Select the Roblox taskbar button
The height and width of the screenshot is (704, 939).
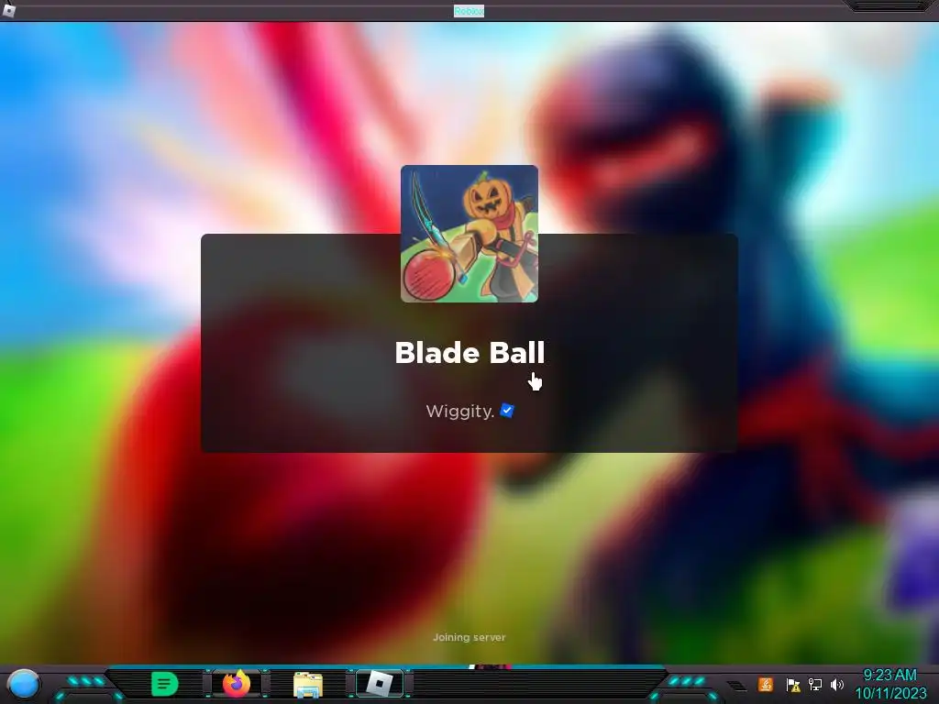pos(379,684)
